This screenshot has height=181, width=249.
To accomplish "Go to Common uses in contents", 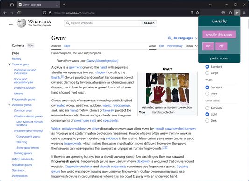I will pos(23,111).
